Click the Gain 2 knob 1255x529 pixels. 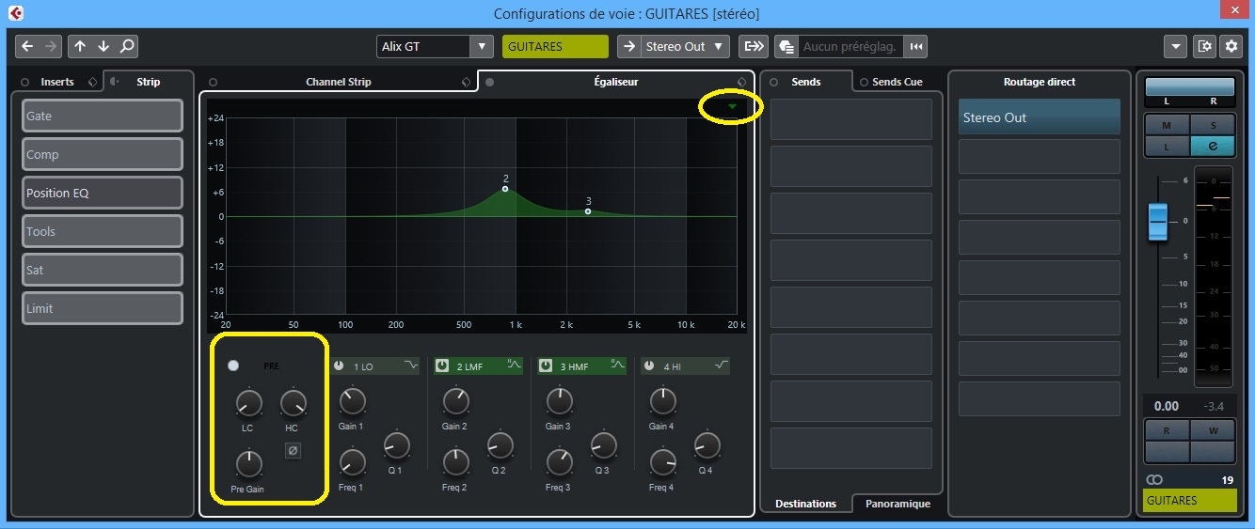click(x=455, y=402)
